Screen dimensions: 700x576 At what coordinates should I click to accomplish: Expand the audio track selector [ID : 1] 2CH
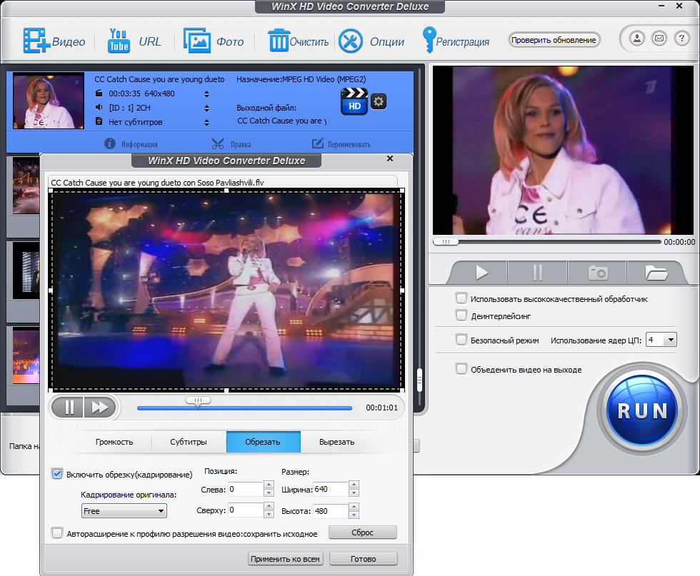pyautogui.click(x=206, y=108)
